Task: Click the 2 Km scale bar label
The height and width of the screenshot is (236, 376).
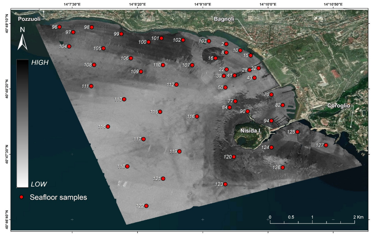Action: coord(359,217)
